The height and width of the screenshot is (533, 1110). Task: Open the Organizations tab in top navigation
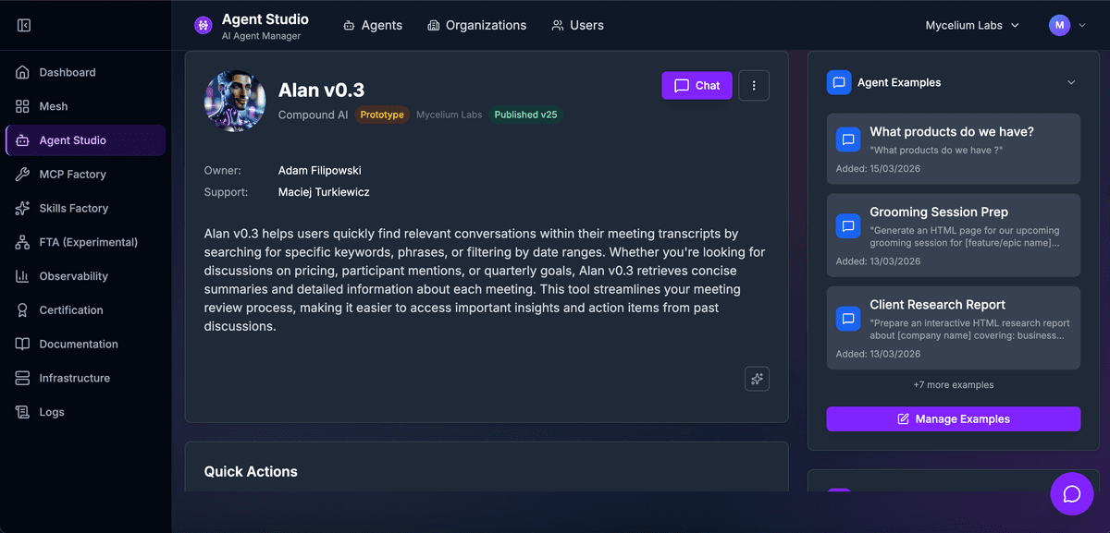(x=476, y=26)
